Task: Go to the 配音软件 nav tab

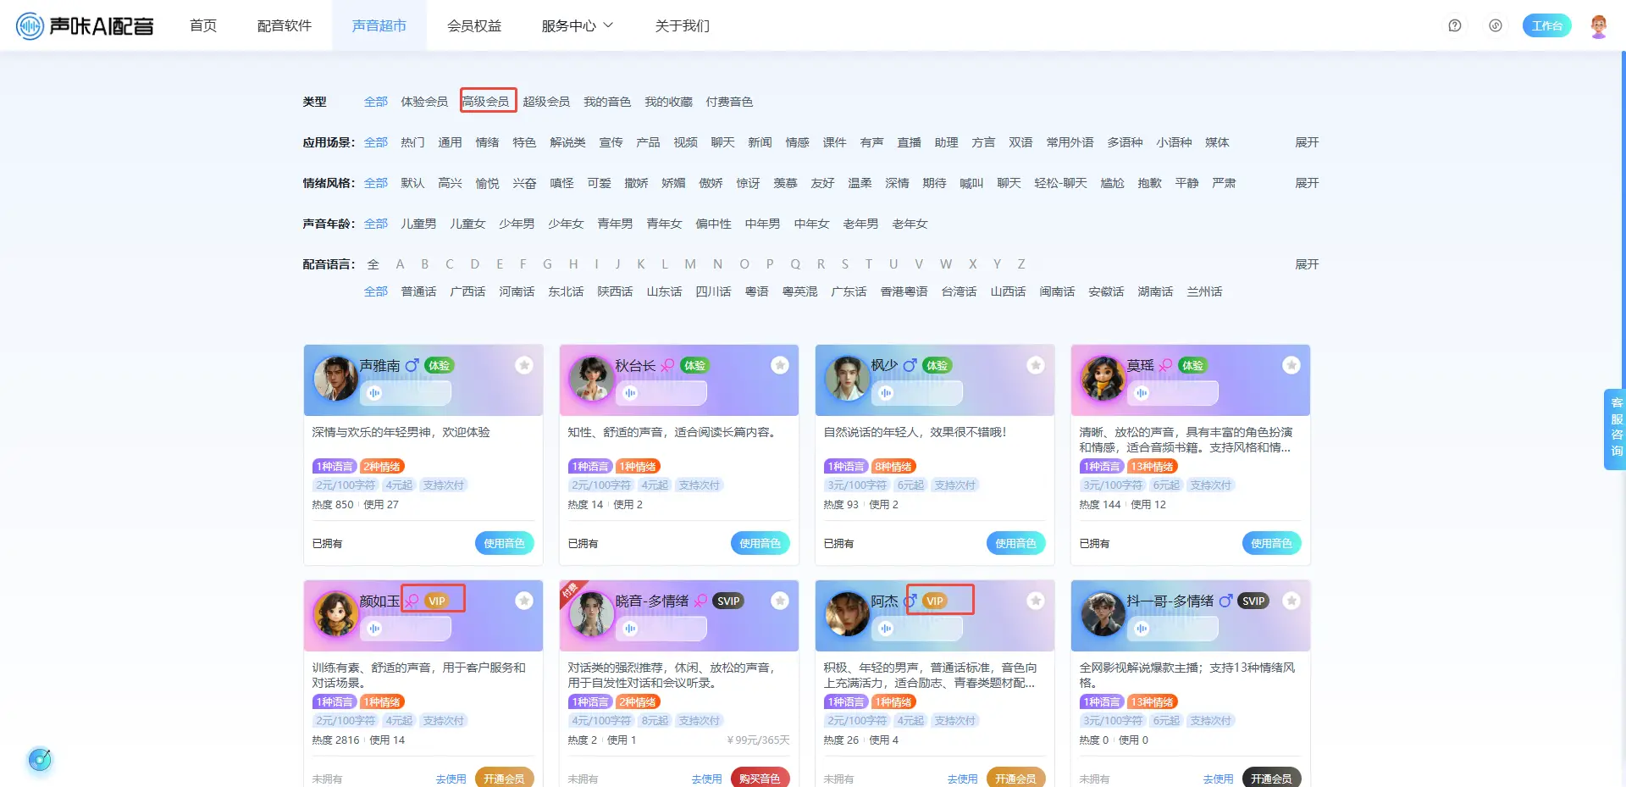Action: point(285,26)
